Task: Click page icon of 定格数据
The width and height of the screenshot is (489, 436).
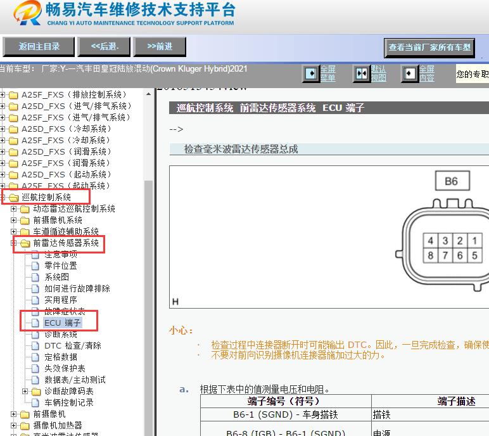Action: pyautogui.click(x=35, y=357)
